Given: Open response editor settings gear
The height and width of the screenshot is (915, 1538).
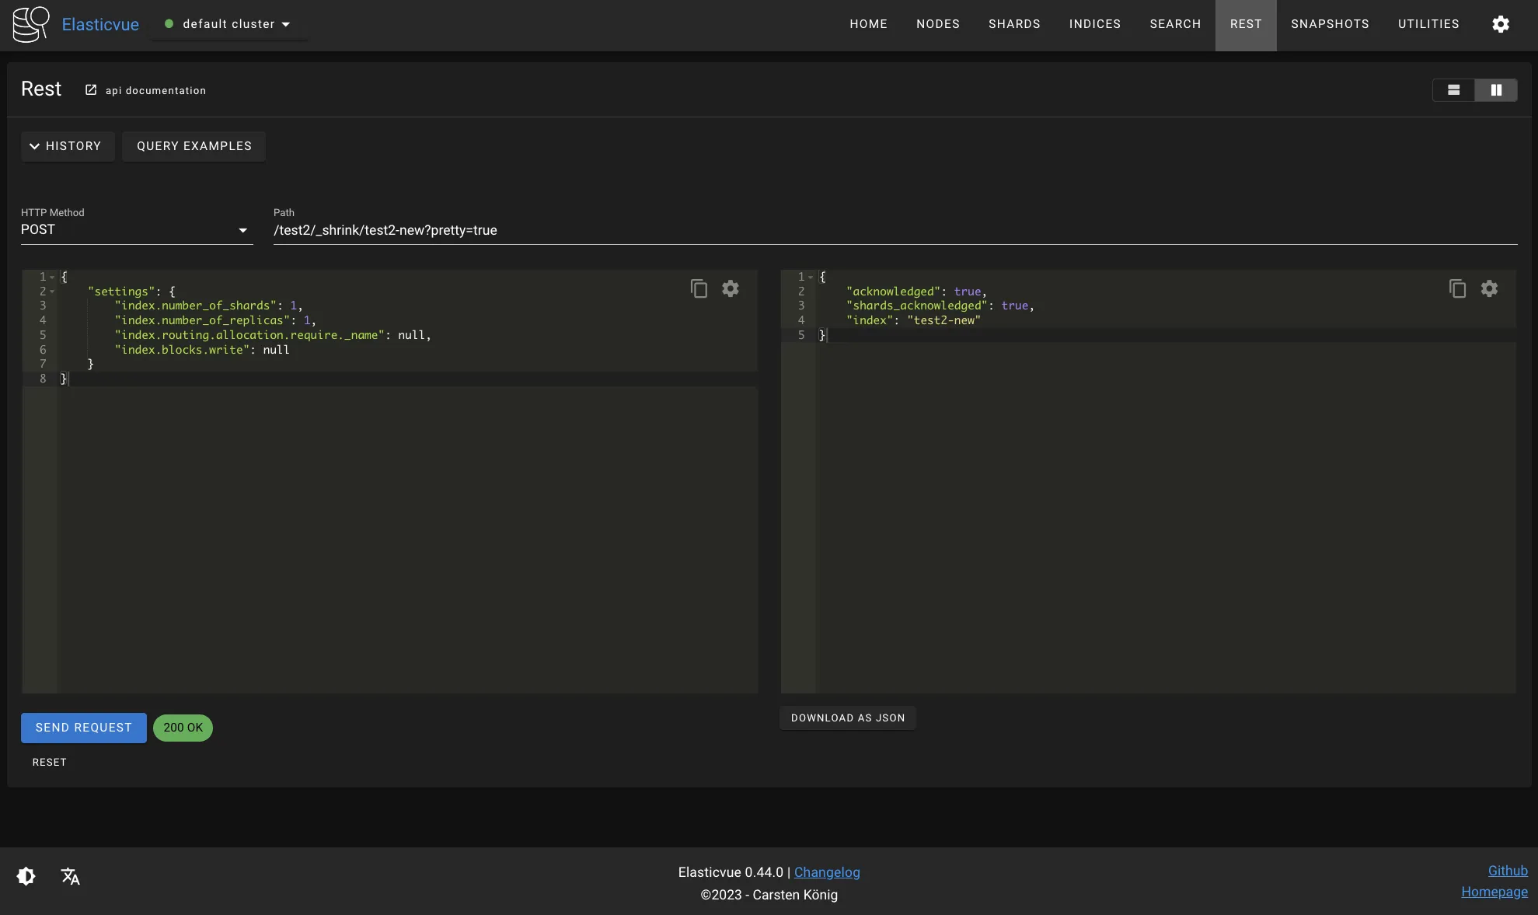Looking at the screenshot, I should pyautogui.click(x=1488, y=289).
